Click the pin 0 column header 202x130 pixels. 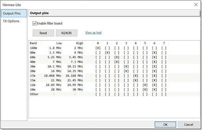point(98,43)
